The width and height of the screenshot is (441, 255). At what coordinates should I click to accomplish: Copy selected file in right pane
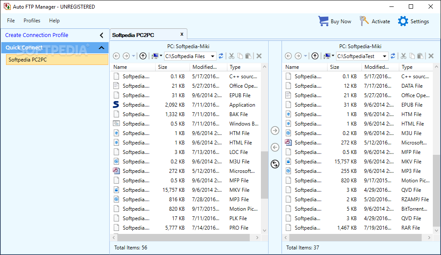coord(412,56)
